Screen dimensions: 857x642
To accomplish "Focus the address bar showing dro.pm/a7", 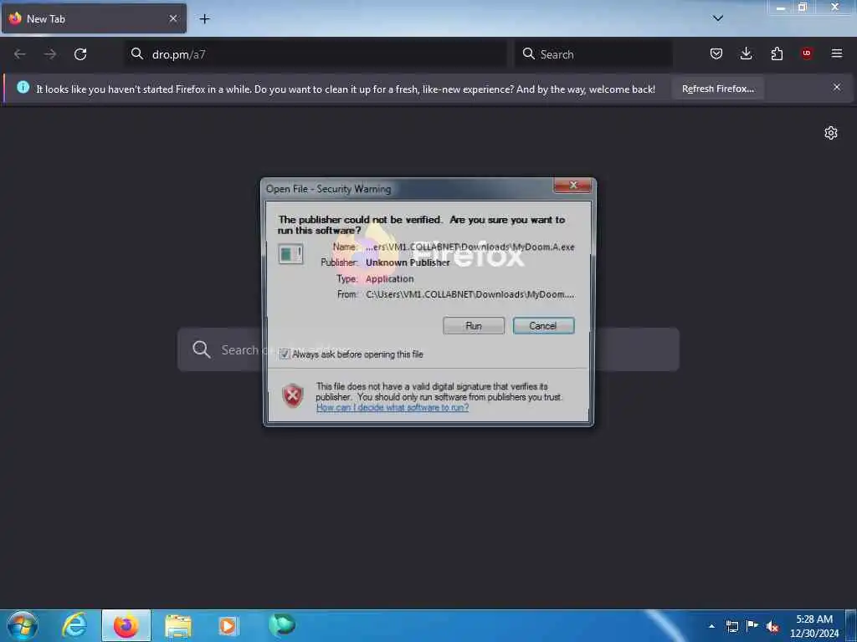I will pyautogui.click(x=316, y=54).
